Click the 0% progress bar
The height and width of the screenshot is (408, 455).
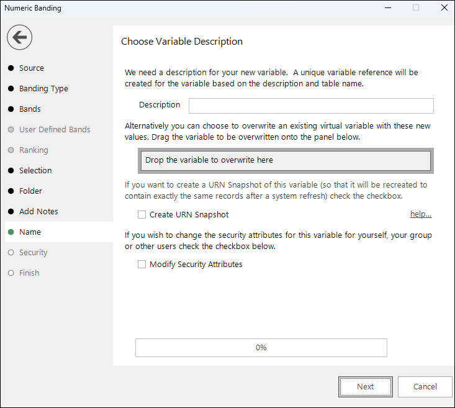261,348
